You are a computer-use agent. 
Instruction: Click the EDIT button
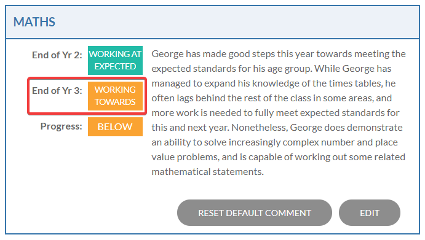tap(370, 212)
